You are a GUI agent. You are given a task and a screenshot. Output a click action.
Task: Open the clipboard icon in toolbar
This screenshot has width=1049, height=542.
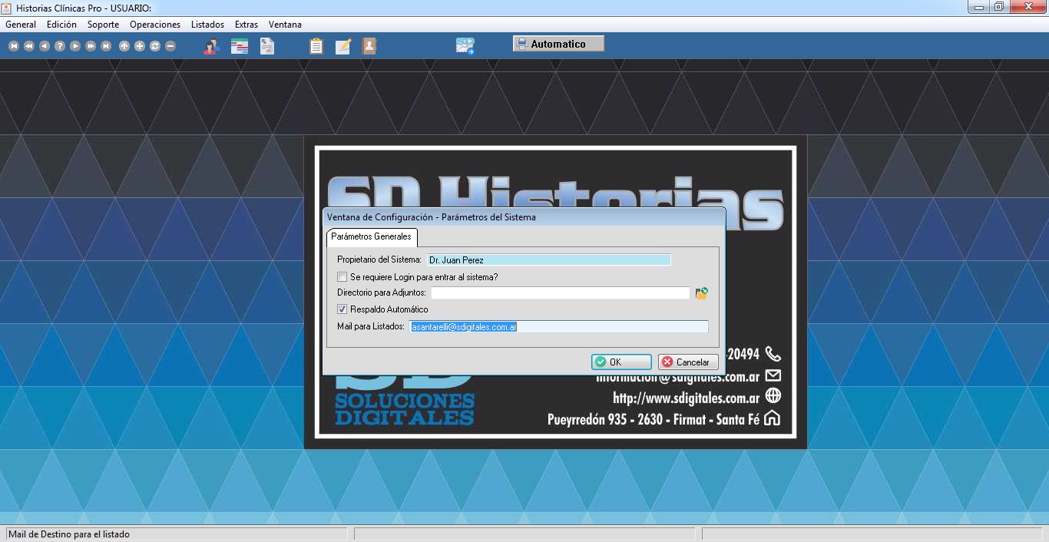(x=316, y=46)
